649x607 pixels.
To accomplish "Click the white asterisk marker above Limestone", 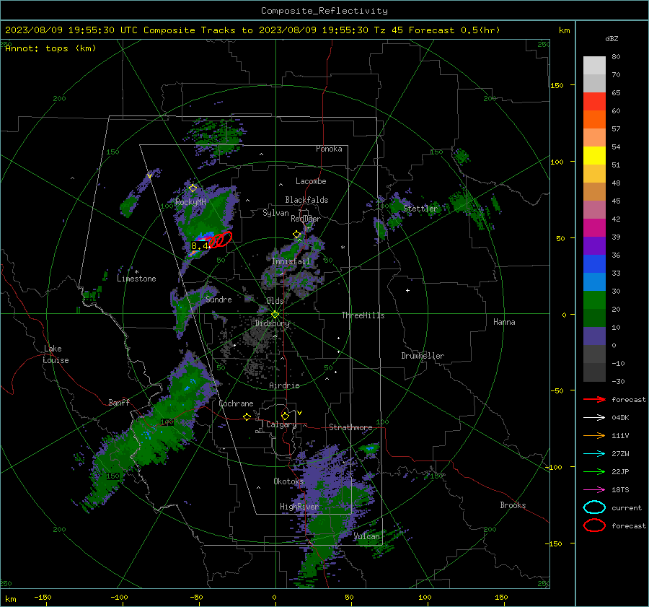I will [136, 272].
